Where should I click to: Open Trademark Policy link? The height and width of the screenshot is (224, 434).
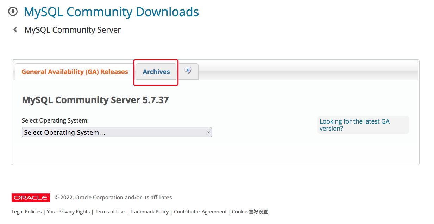tap(149, 212)
